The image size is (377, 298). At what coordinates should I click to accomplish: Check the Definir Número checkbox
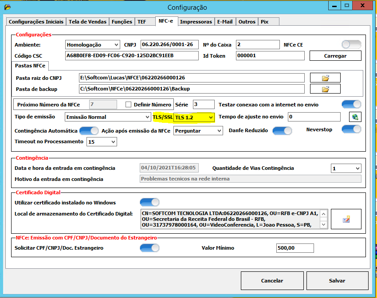[x=129, y=105]
